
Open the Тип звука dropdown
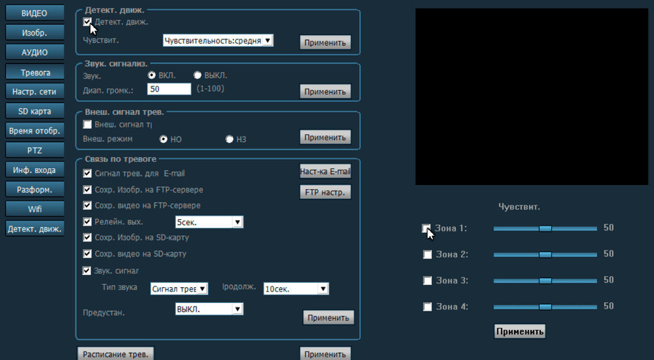(x=179, y=289)
